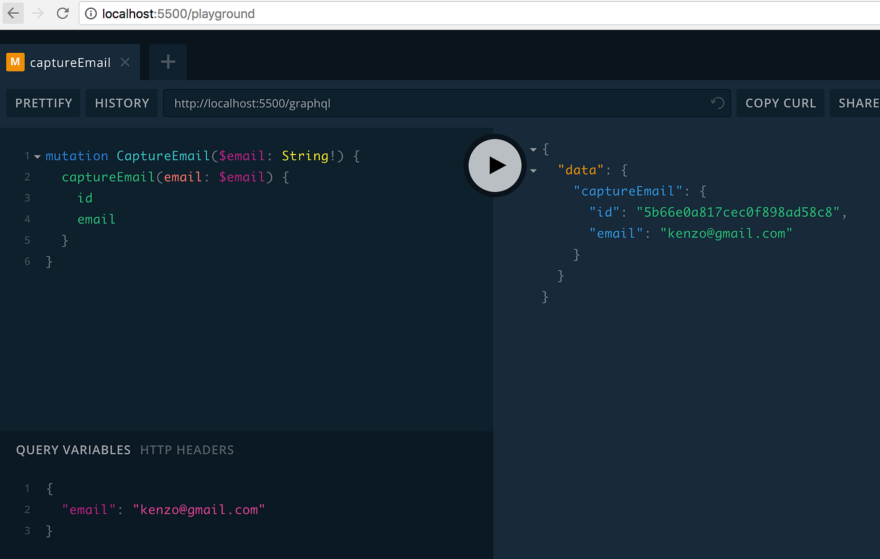Click the endpoint reload icon
Image resolution: width=880 pixels, height=559 pixels.
click(717, 103)
